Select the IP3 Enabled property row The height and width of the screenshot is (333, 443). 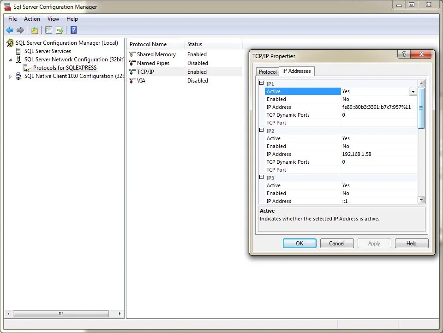pos(341,193)
